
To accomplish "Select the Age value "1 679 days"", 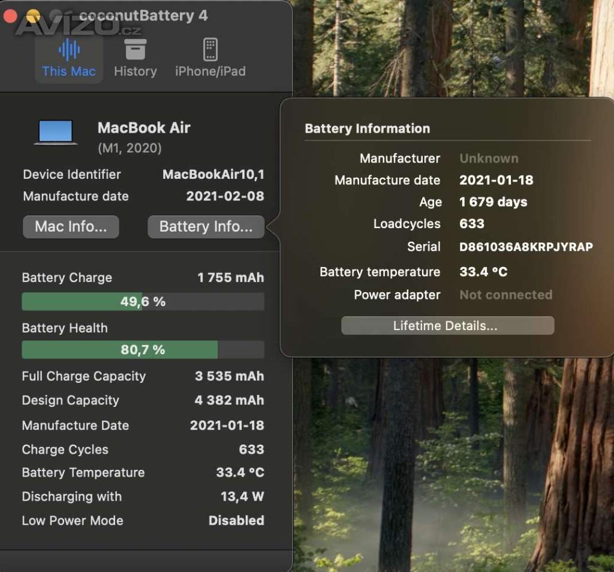I will tap(493, 202).
